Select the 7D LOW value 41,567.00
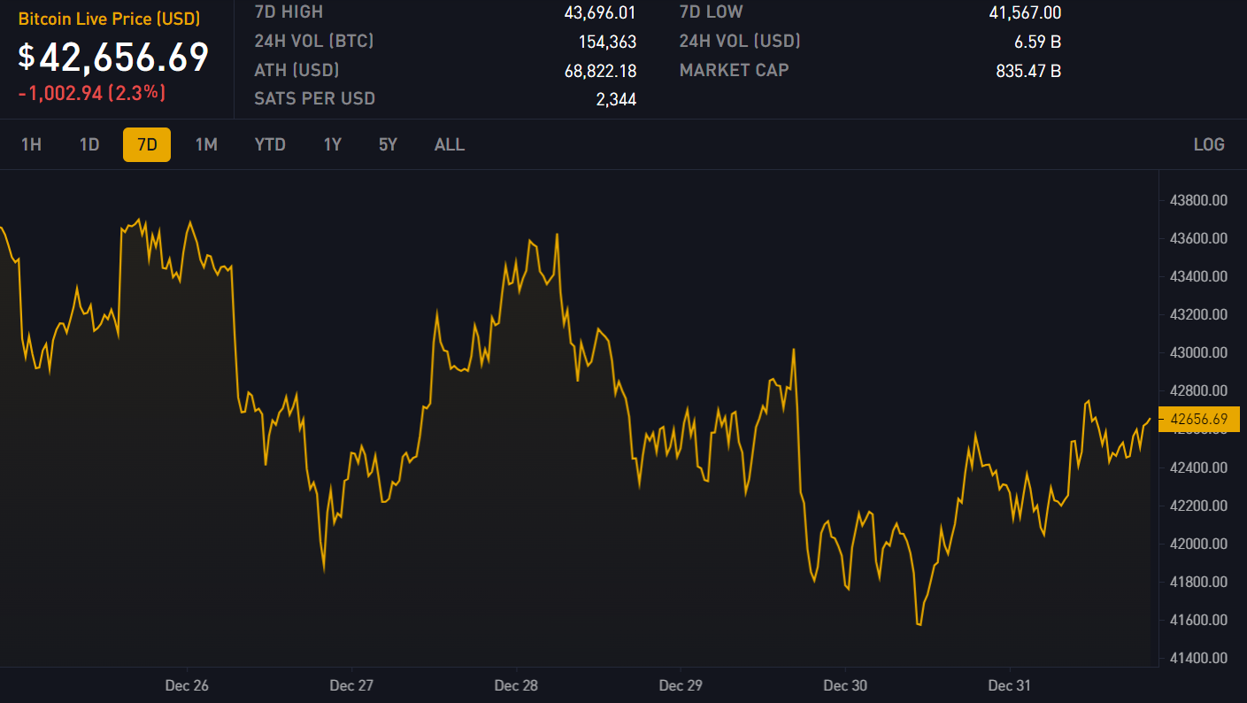 [1025, 12]
